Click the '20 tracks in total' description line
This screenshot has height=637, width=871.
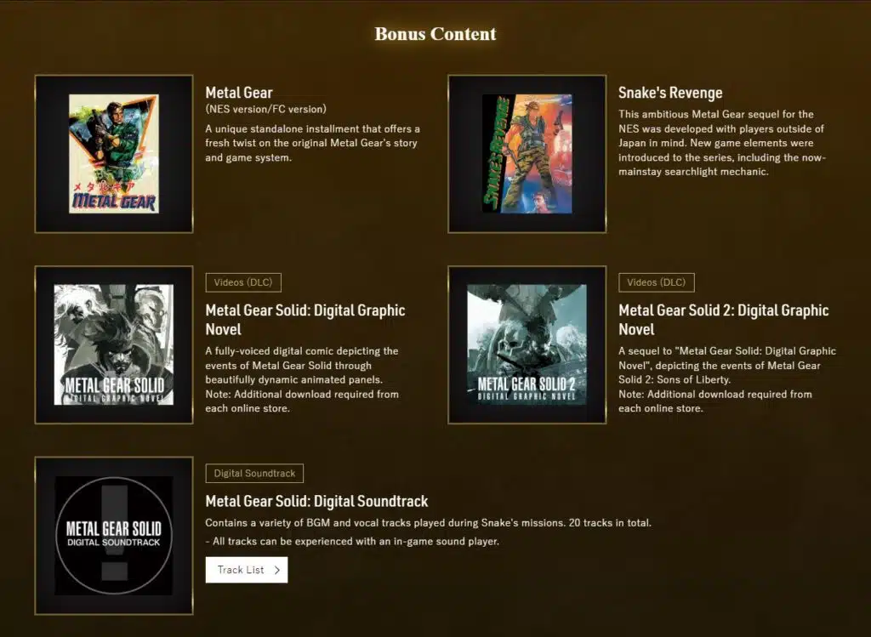pyautogui.click(x=429, y=522)
